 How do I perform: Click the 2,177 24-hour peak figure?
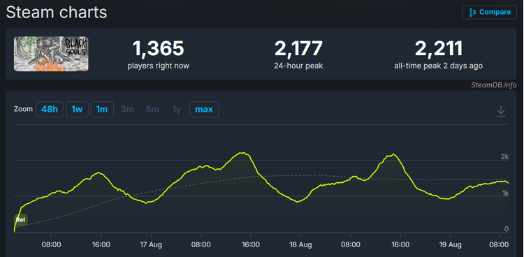click(298, 48)
